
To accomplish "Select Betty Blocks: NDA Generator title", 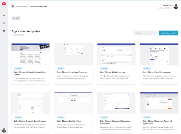I will pos(112,72).
